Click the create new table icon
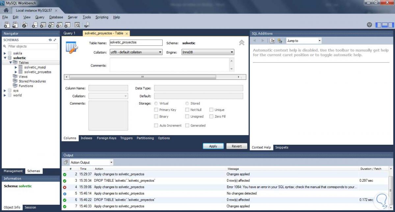Screen dimensions: 395x212 pyautogui.click(x=43, y=25)
